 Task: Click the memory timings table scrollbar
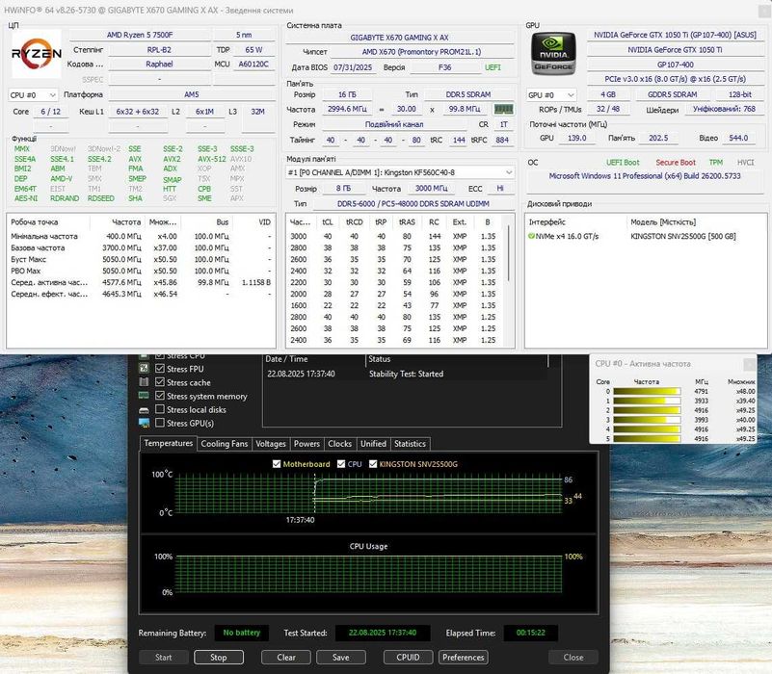click(x=509, y=253)
